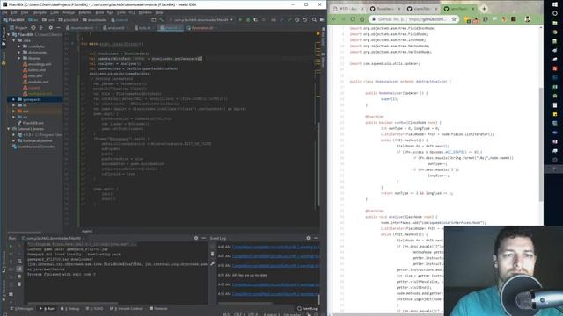The height and width of the screenshot is (316, 563).
Task: Click the Event Log vertical scrollbar
Action: [318, 298]
